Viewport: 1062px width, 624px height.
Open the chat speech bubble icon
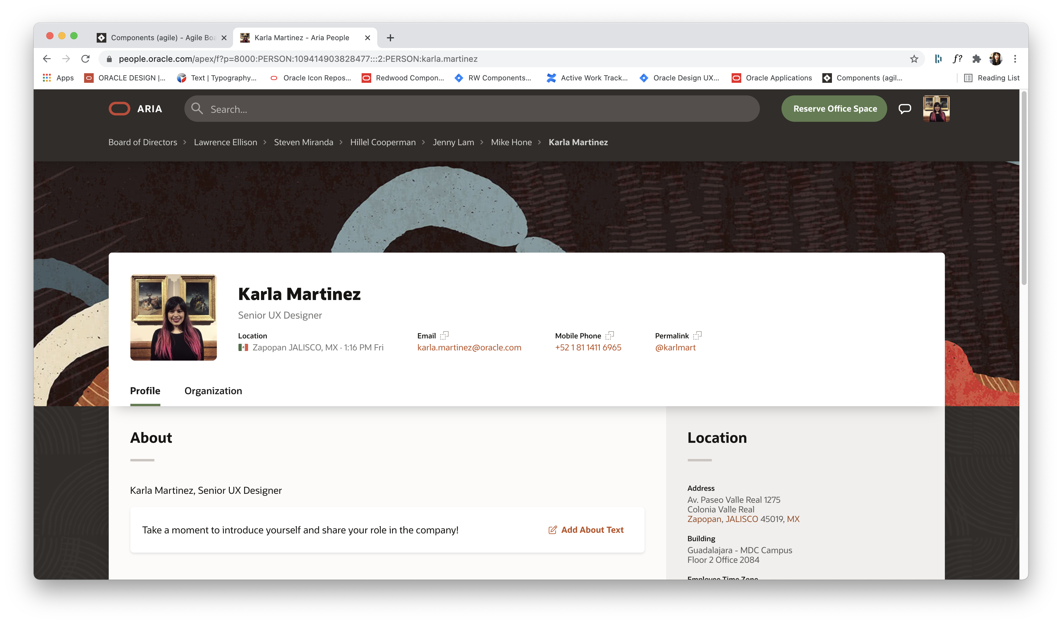tap(904, 109)
